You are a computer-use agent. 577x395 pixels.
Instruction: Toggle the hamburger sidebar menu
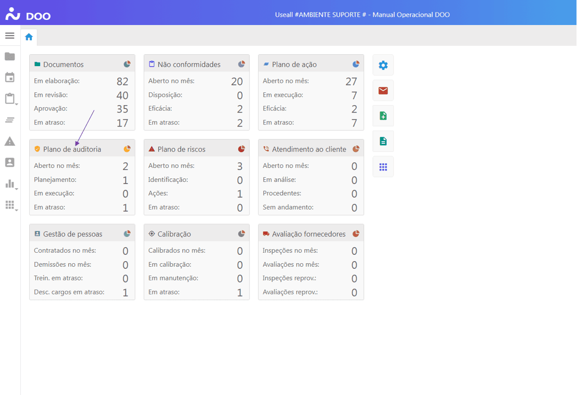tap(10, 36)
